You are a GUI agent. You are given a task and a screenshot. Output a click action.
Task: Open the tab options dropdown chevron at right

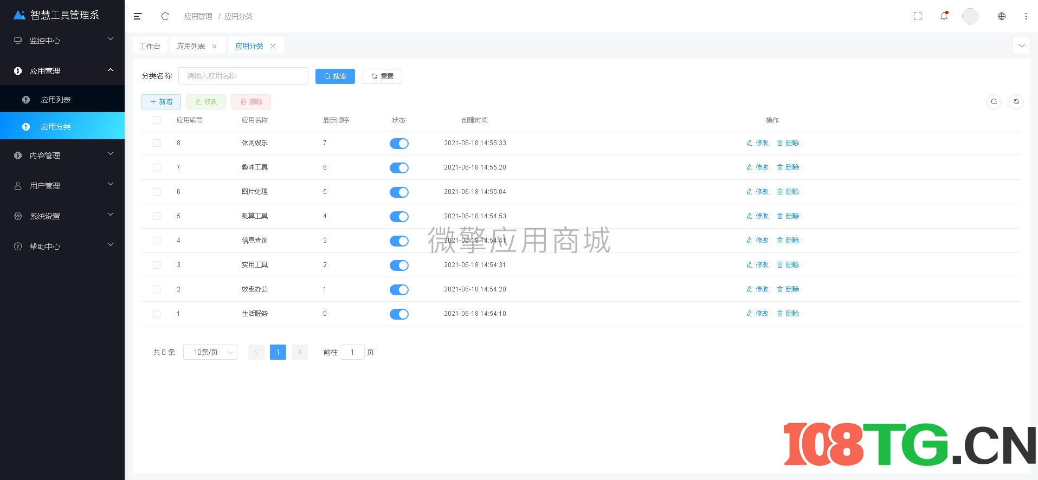click(x=1021, y=46)
